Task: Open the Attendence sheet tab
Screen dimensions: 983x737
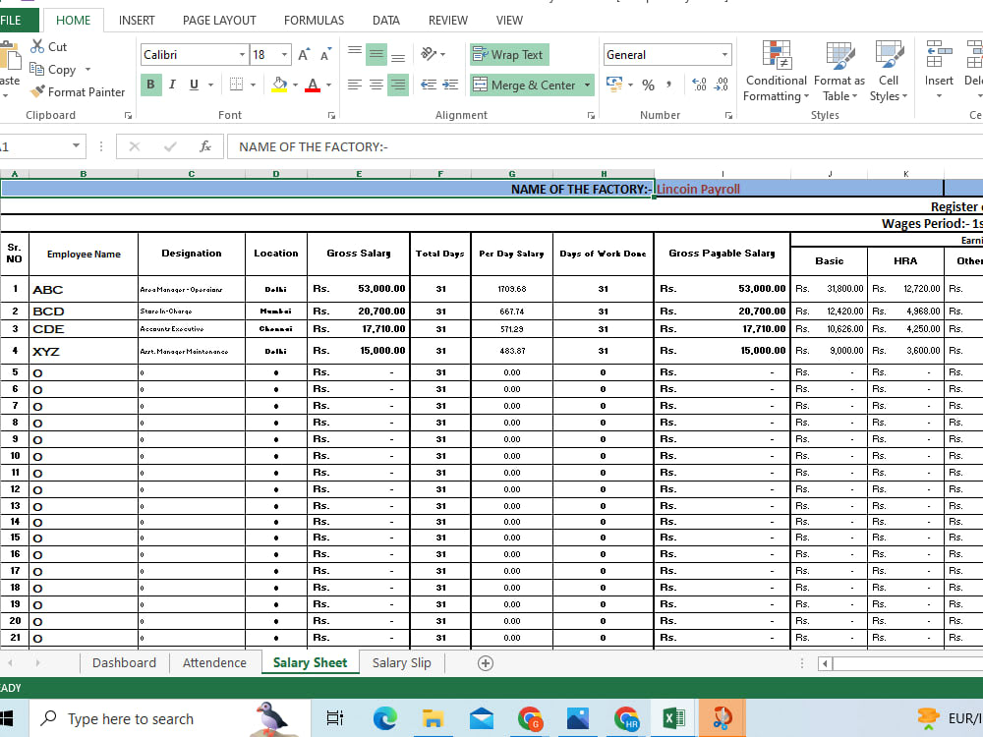Action: tap(214, 663)
